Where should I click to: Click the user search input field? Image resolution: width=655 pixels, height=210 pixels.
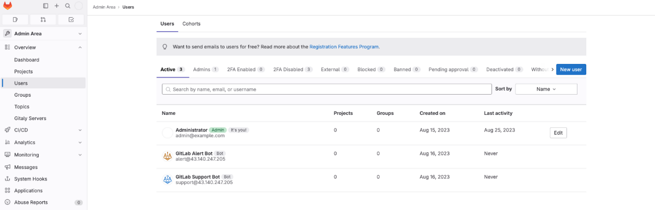pos(327,89)
